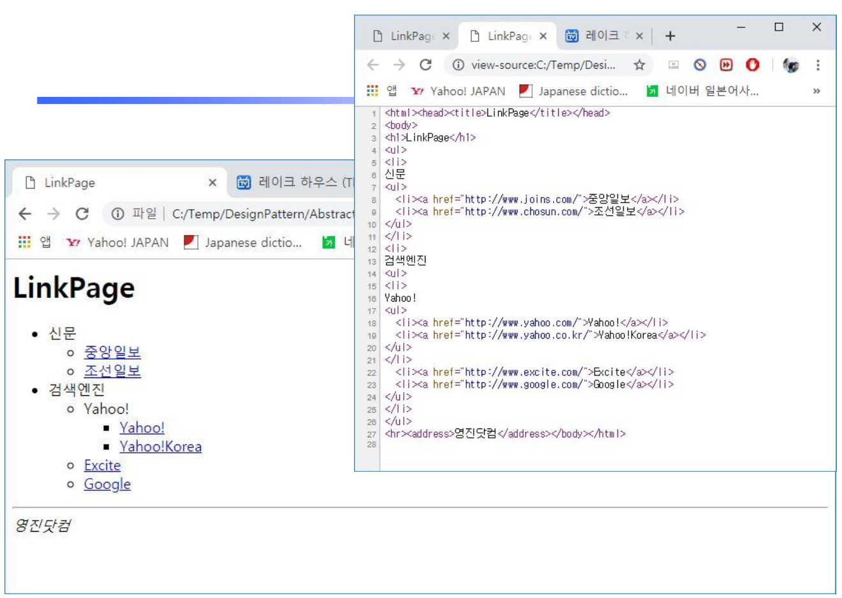842x598 pixels.
Task: Open 네이버 일본어사전 bookmark
Action: 703,91
